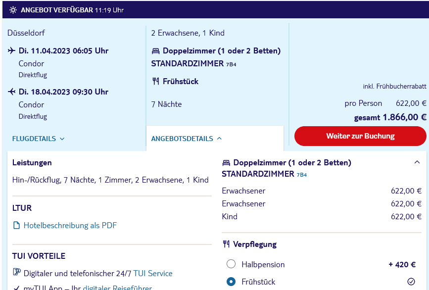
Task: Select the Halbpension radio option
Action: point(231,264)
